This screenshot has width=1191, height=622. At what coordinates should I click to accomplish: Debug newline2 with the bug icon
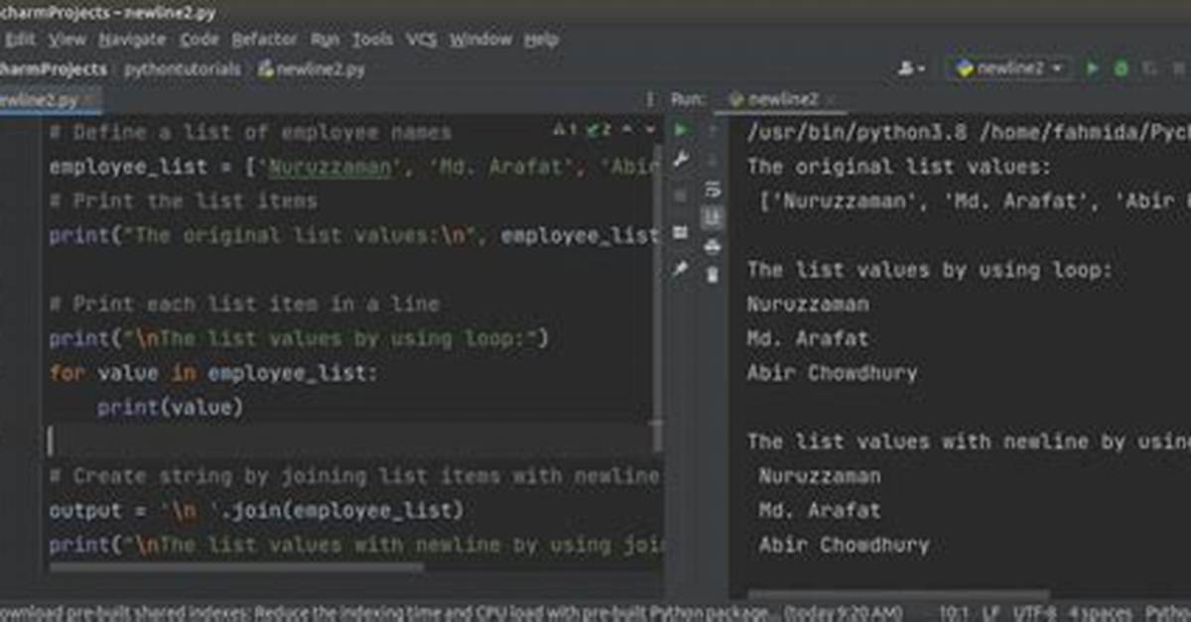pyautogui.click(x=1122, y=68)
